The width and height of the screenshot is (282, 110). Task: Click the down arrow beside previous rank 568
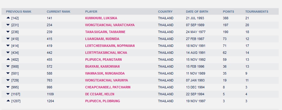(x=8, y=66)
